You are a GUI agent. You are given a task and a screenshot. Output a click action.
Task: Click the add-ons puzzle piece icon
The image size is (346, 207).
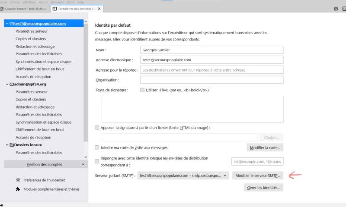tap(18, 189)
